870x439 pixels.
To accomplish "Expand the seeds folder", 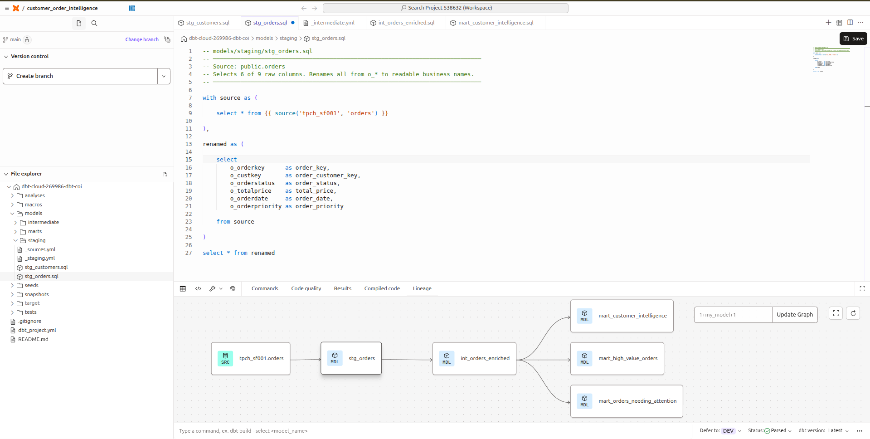I will click(12, 285).
